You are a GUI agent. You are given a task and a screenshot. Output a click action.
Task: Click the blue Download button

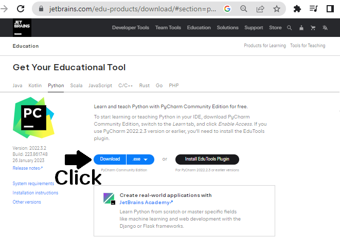[110, 159]
